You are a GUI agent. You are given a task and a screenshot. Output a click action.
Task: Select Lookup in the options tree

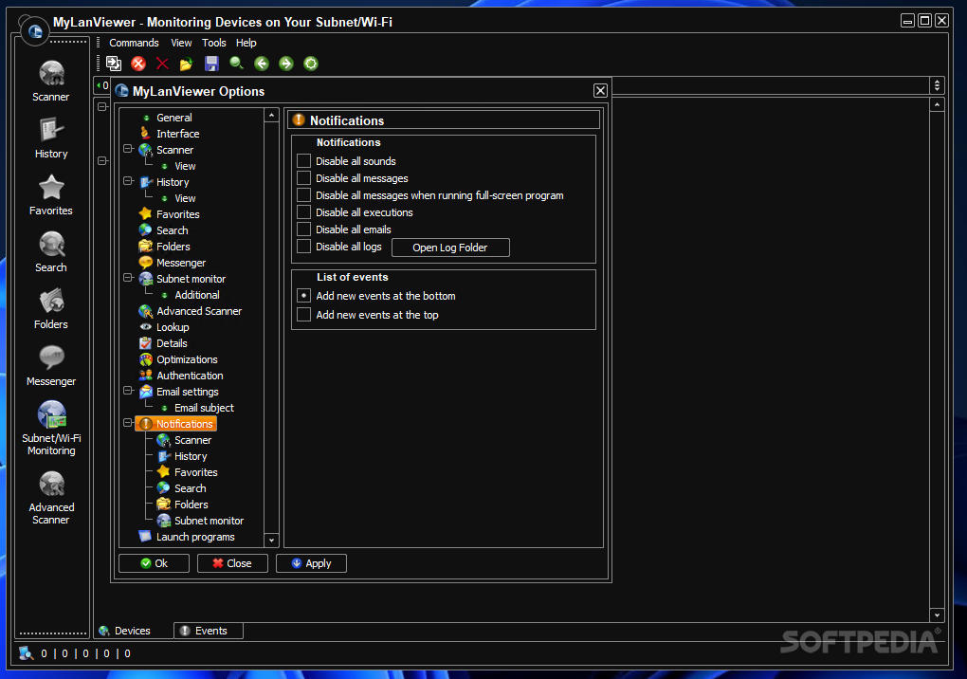point(172,327)
